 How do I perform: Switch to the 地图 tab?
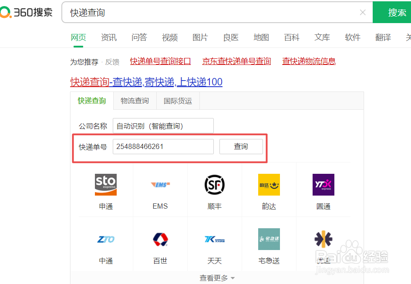261,37
